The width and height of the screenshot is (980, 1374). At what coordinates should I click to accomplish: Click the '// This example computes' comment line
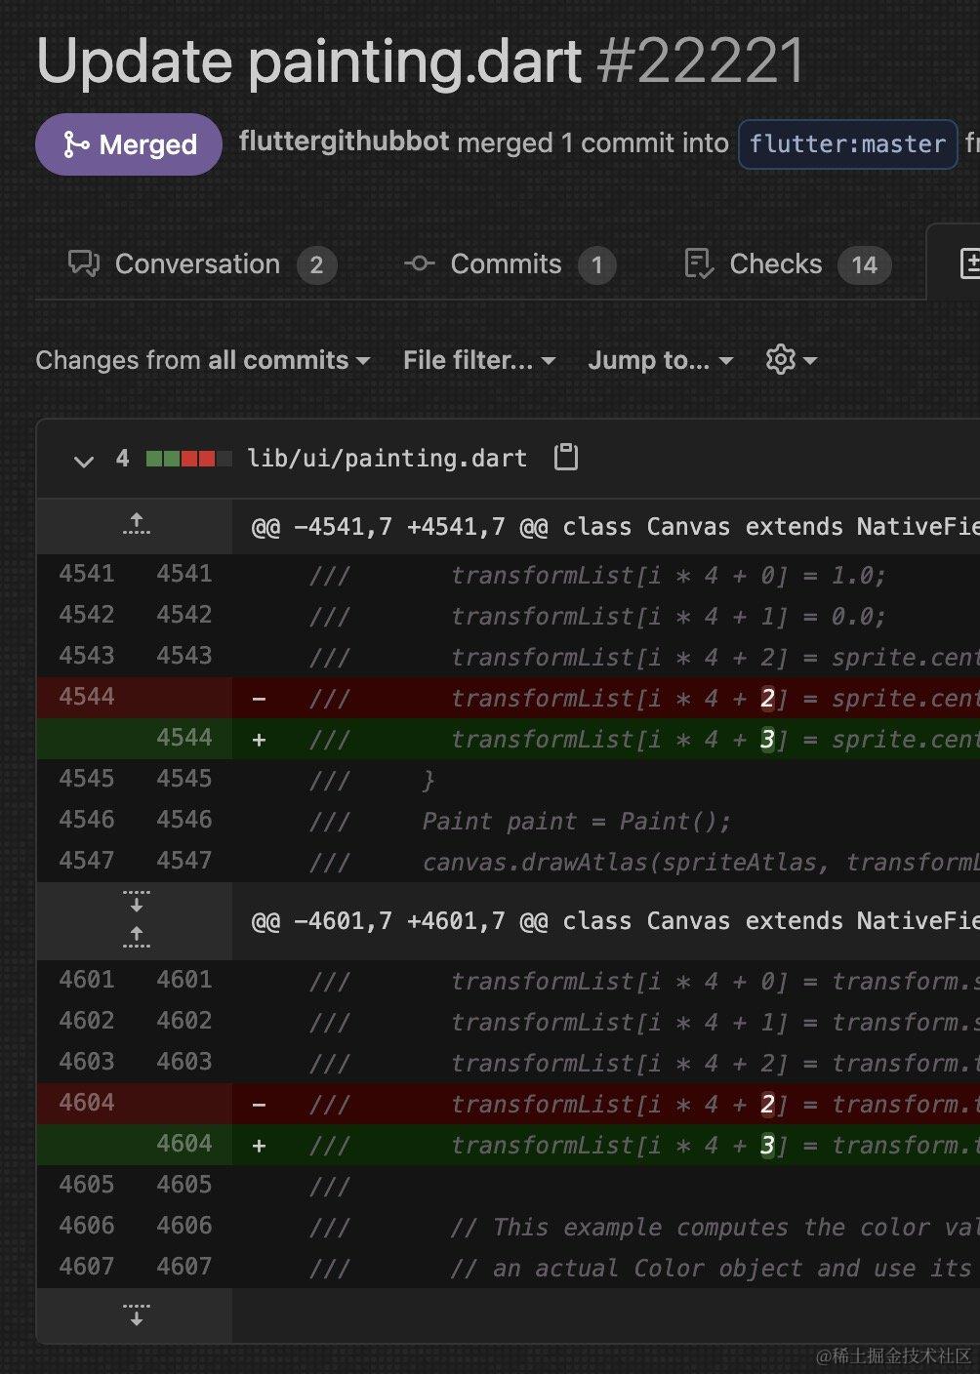pos(715,1227)
